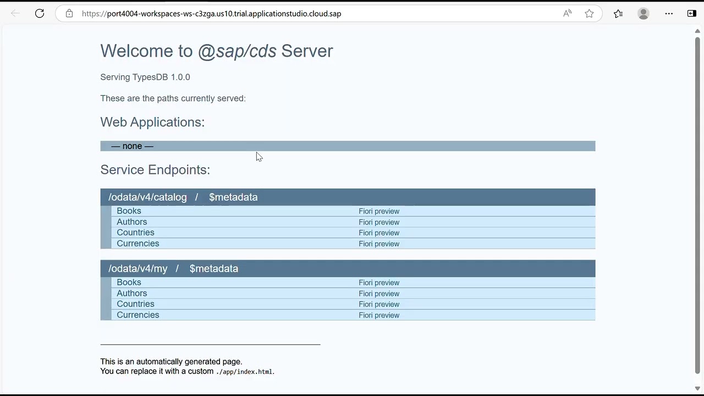Image resolution: width=704 pixels, height=396 pixels.
Task: Click the browser back arrow
Action: (x=15, y=13)
